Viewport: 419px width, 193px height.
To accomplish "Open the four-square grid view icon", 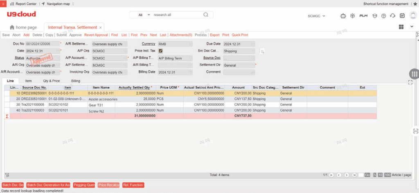I will [401, 27].
